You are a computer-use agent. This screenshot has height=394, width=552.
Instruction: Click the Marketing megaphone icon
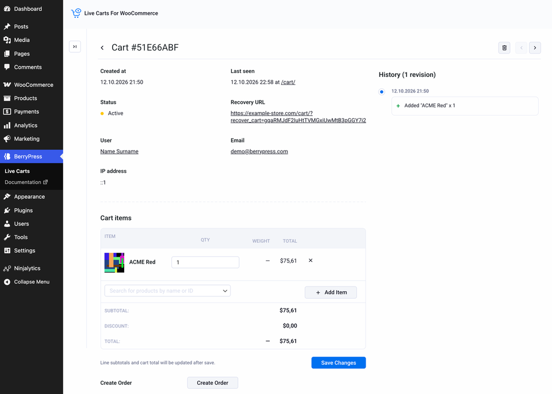[7, 138]
